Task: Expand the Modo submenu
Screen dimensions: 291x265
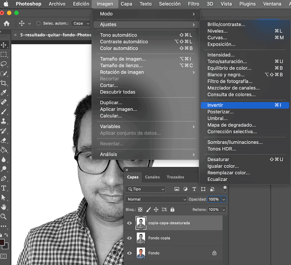Action: [x=146, y=14]
